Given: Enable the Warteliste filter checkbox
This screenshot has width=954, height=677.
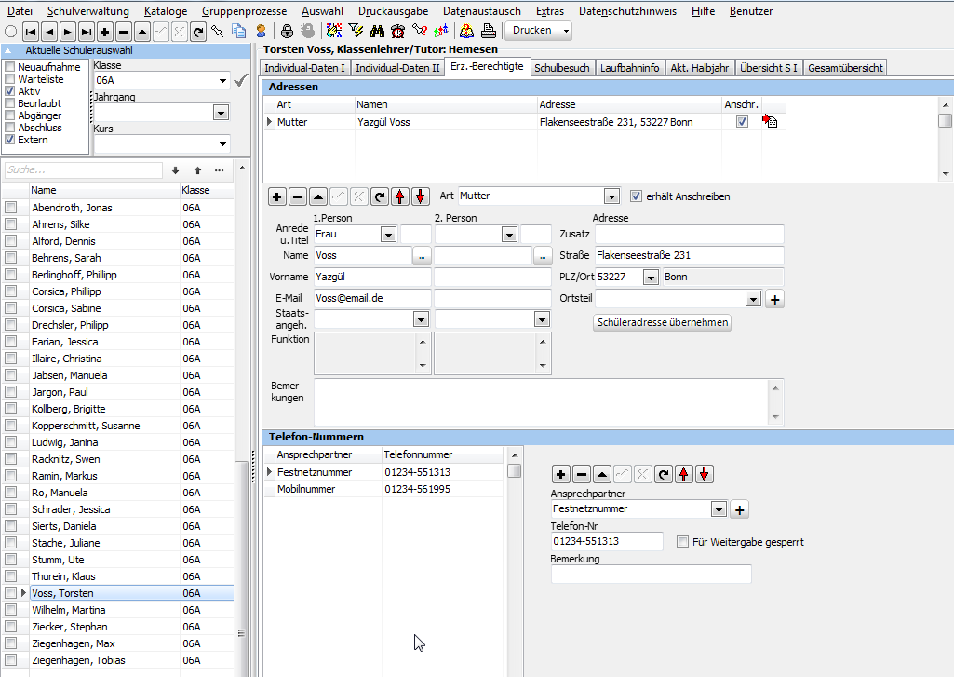Looking at the screenshot, I should pos(9,79).
